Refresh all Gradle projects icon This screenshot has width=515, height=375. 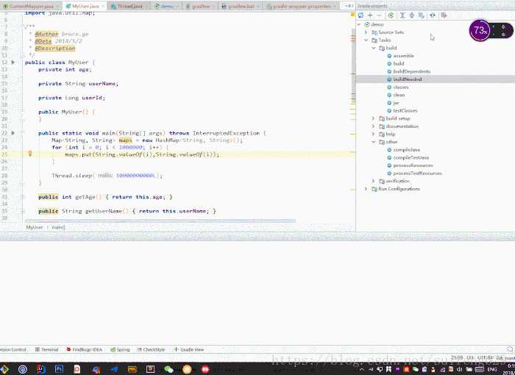(360, 15)
